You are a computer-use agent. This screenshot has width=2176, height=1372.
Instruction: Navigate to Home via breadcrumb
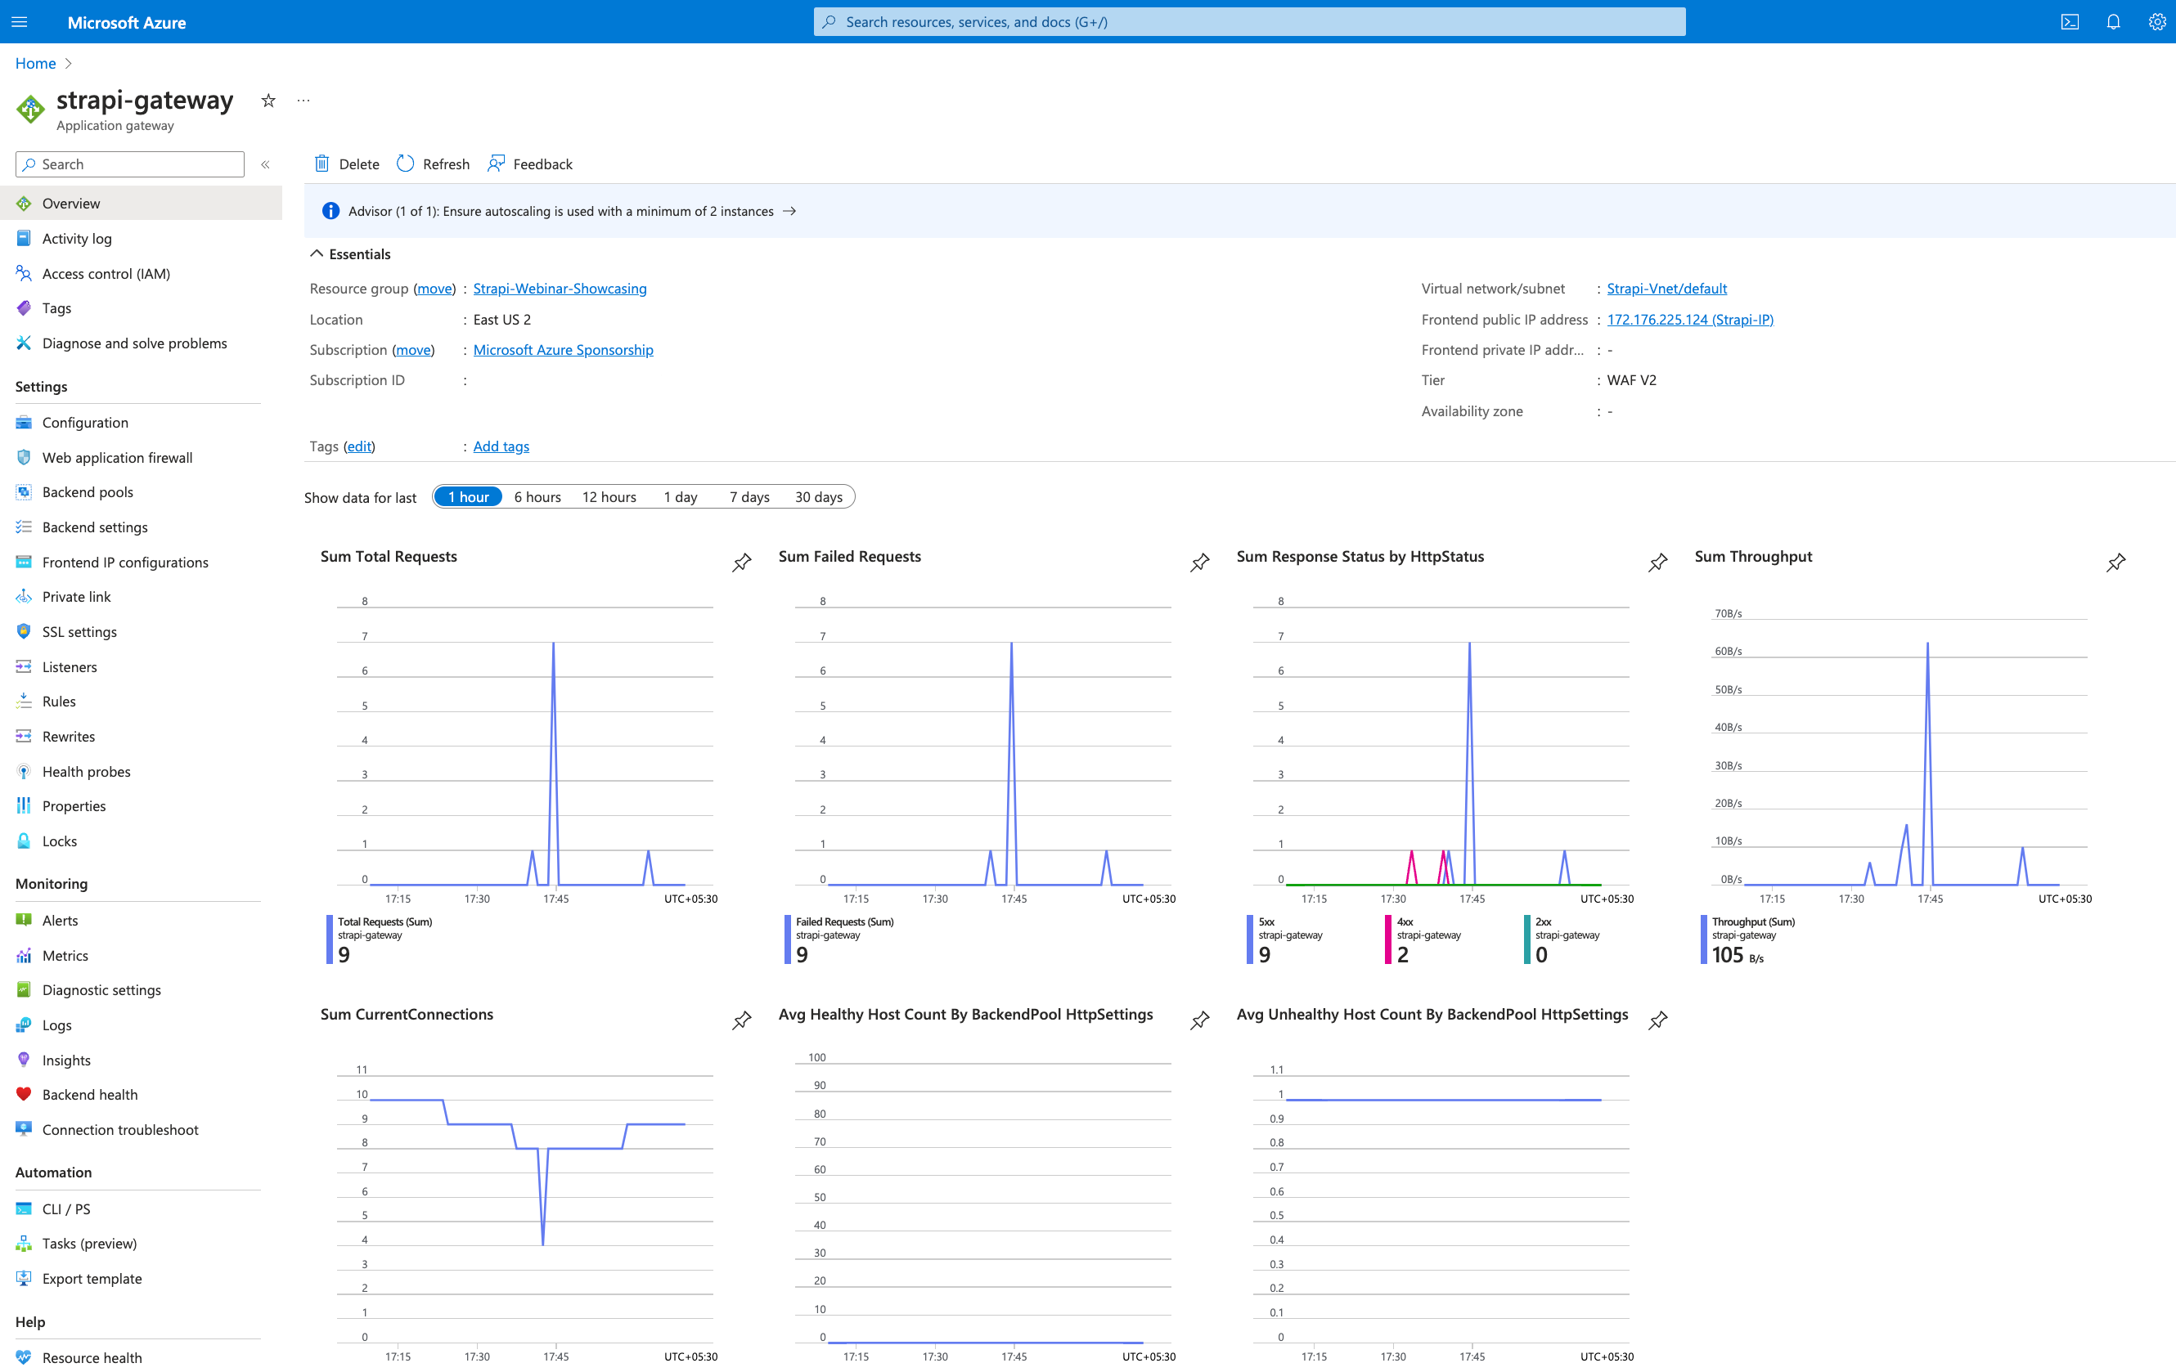click(x=35, y=63)
